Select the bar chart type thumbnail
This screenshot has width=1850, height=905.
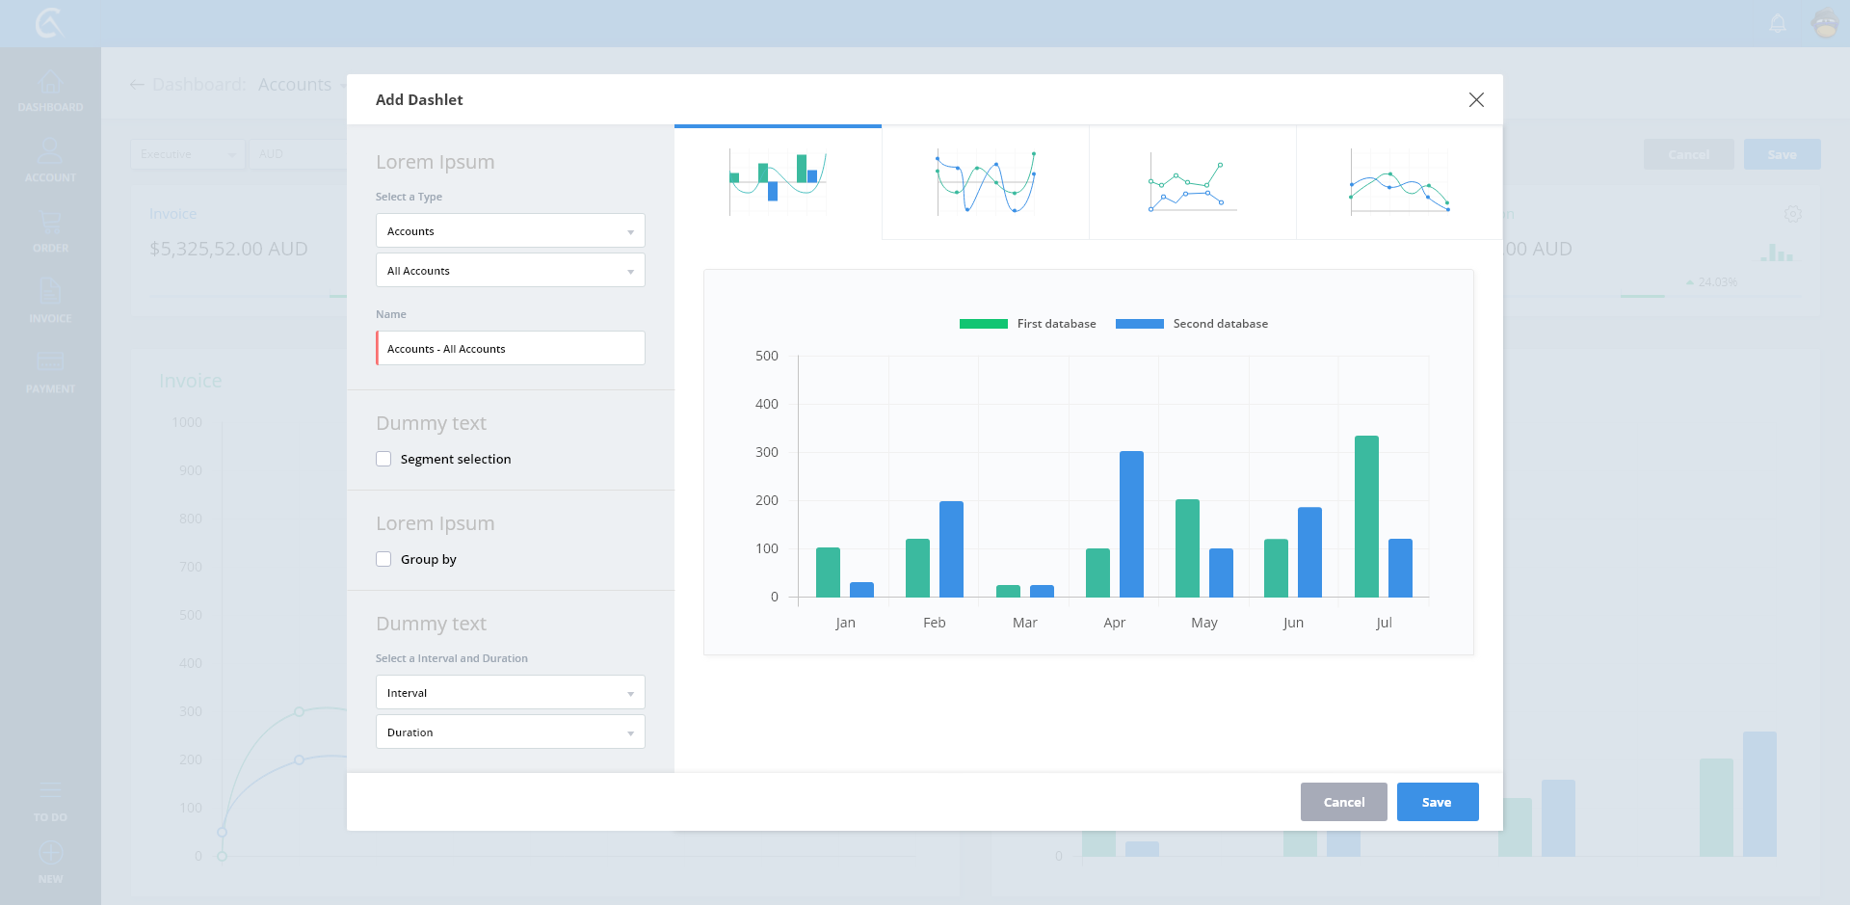coord(778,182)
